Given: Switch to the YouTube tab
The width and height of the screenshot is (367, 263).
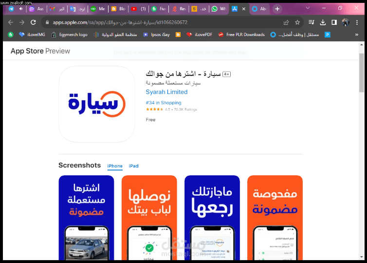Looking at the screenshot, I should [138, 9].
